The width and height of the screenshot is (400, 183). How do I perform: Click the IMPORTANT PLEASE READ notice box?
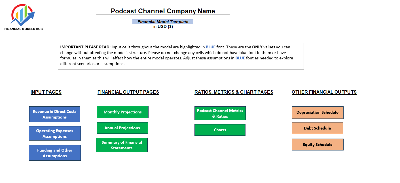[x=181, y=56]
